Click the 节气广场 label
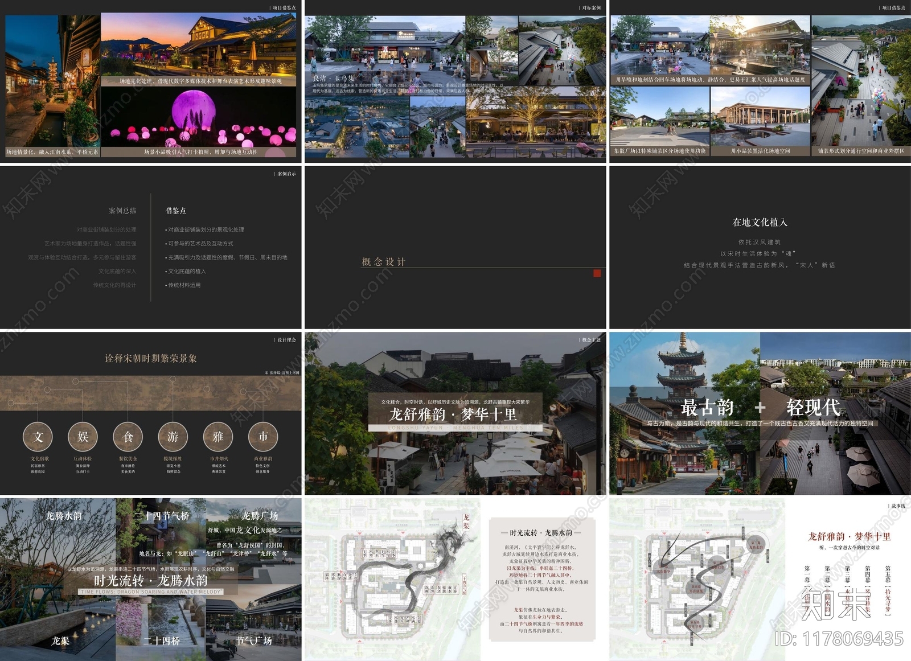The width and height of the screenshot is (911, 661). tap(254, 641)
